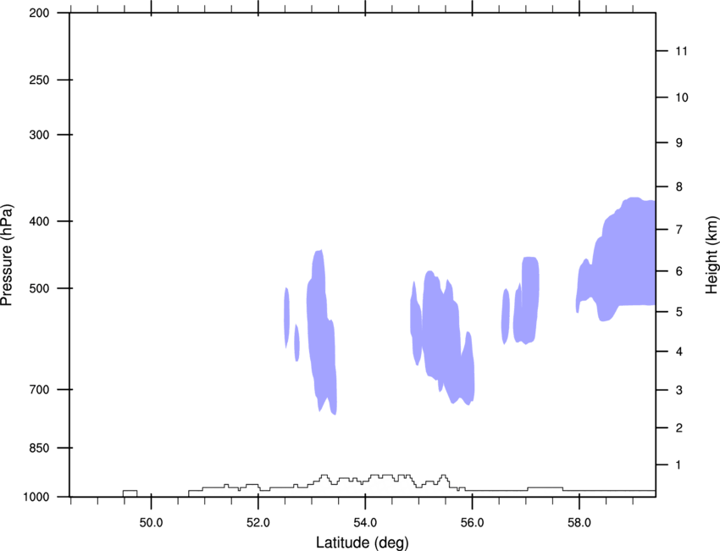Pick the 1 km height label
The image size is (720, 551).
click(x=678, y=465)
